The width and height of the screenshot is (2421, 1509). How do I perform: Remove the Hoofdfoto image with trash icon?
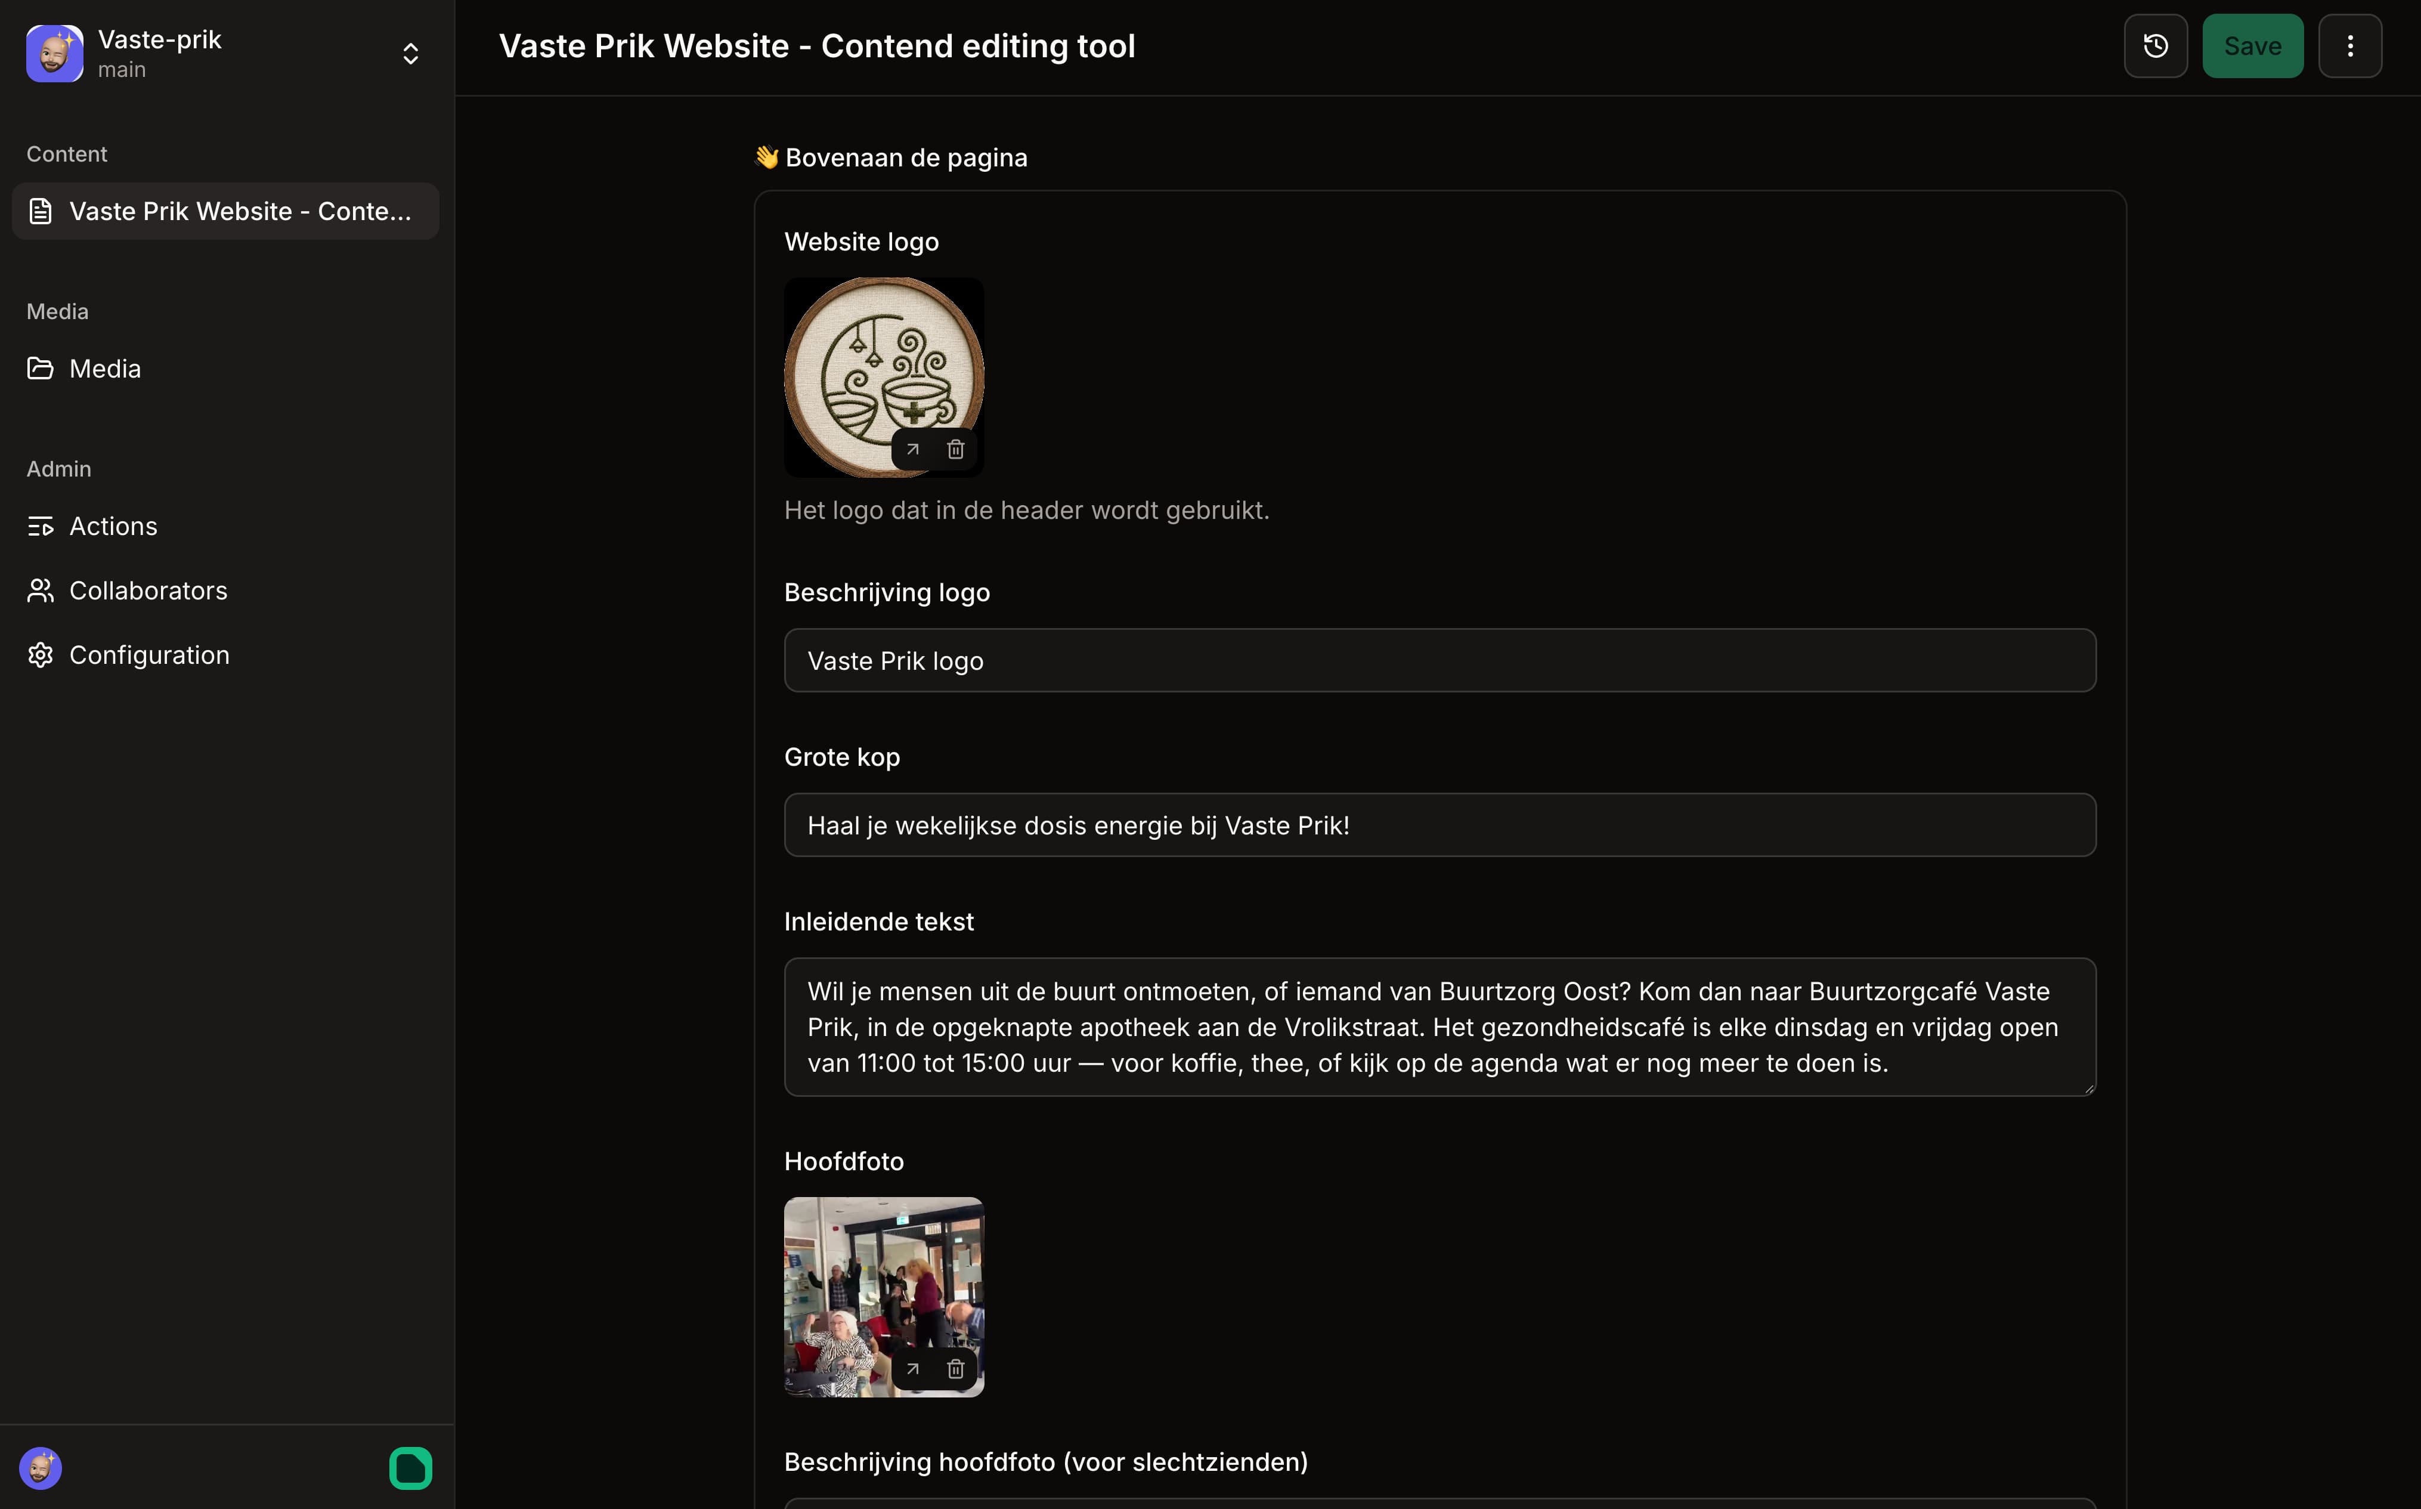point(956,1369)
